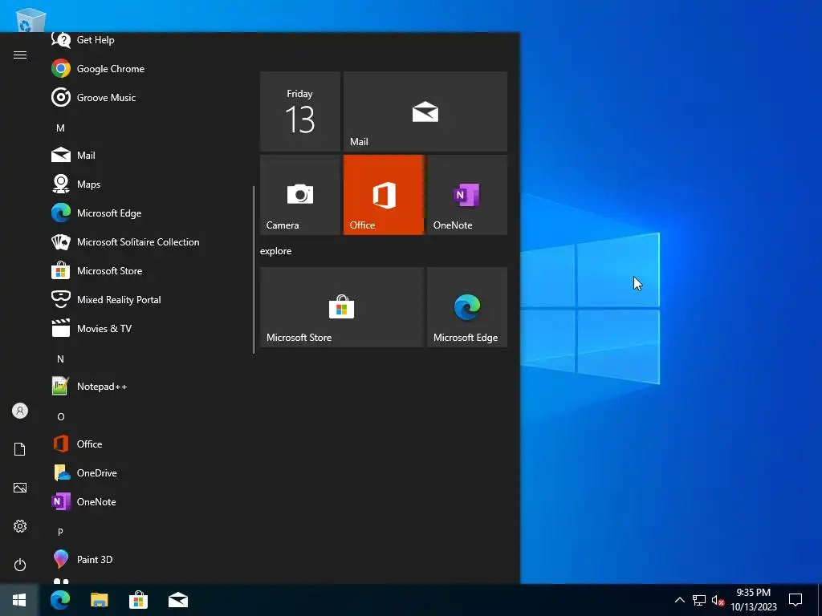Open the orange Office tile
Viewport: 822px width, 616px height.
tap(383, 195)
